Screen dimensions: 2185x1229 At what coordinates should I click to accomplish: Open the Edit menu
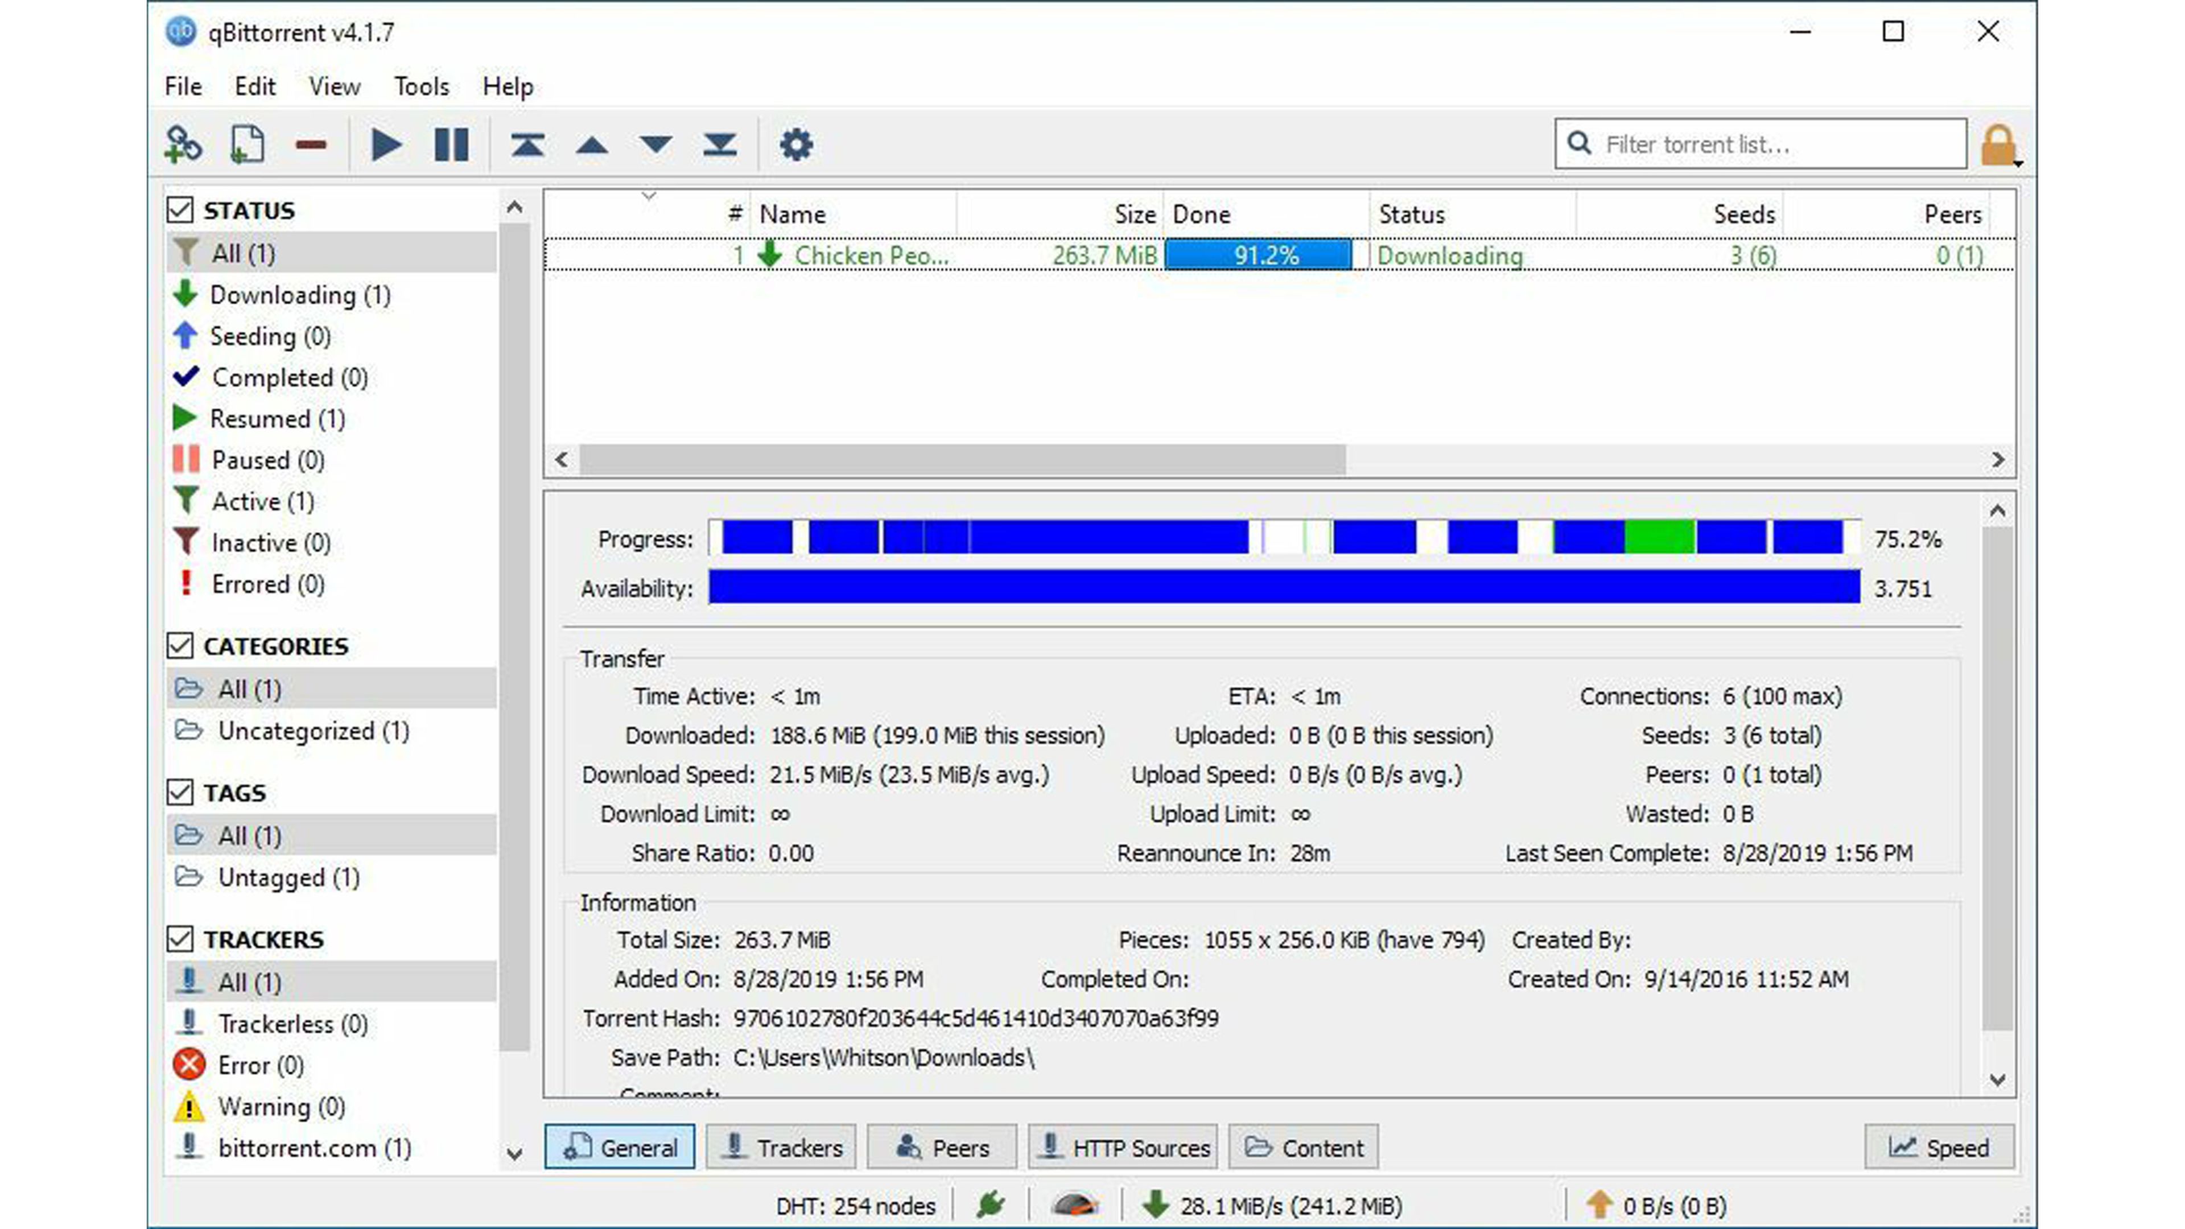[x=255, y=86]
